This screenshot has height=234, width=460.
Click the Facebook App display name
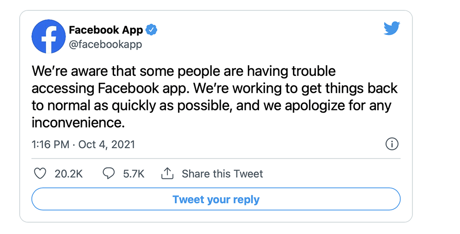point(106,30)
